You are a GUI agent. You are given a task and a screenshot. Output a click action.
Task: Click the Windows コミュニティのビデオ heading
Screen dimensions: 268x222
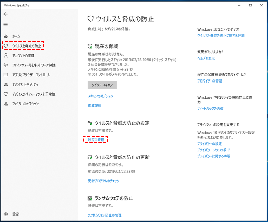pyautogui.click(x=218, y=29)
